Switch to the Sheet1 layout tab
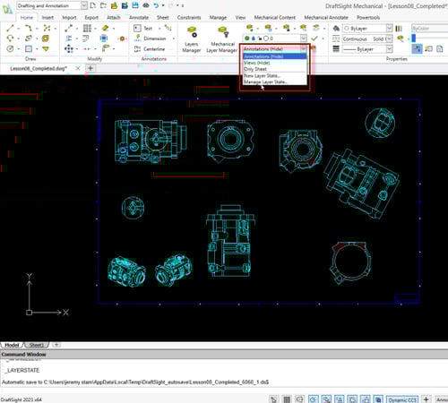The width and height of the screenshot is (448, 403). (37, 345)
